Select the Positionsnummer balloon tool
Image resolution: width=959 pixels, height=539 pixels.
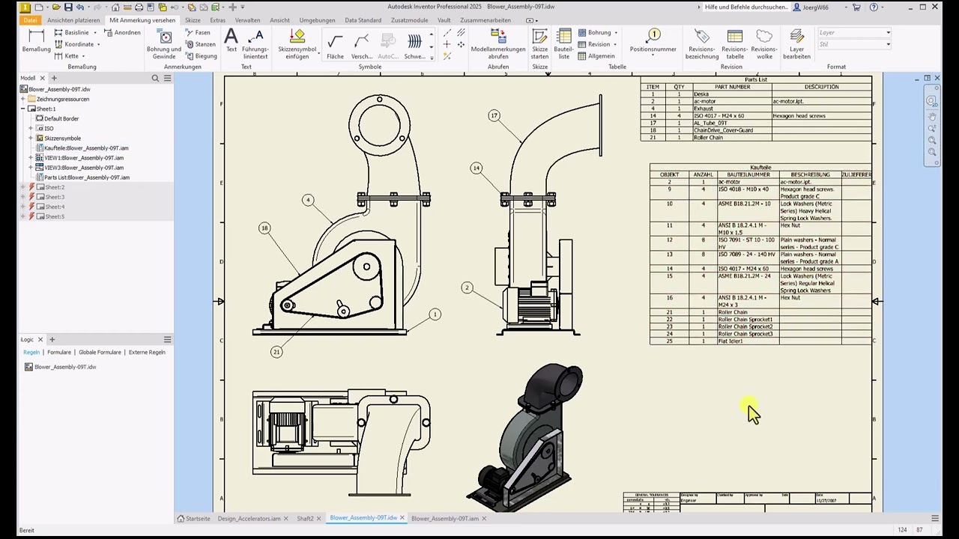pos(653,41)
